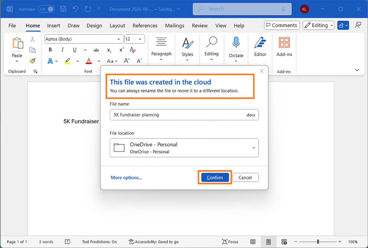
Task: Click the Copy icon
Action: (x=33, y=50)
